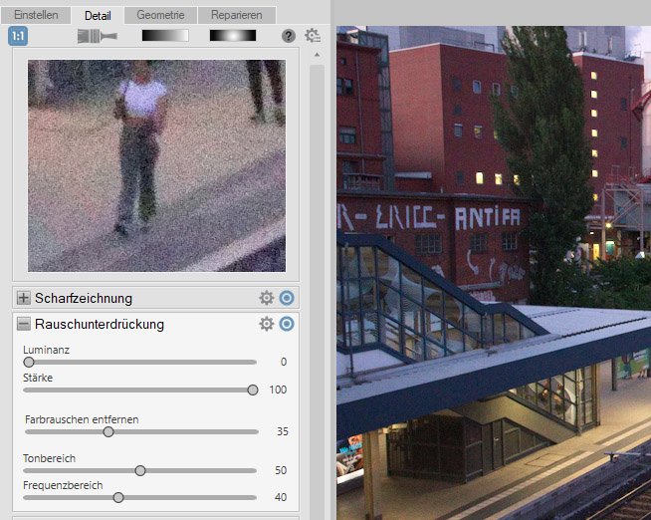Click the Luminanz slider handle

tap(29, 362)
